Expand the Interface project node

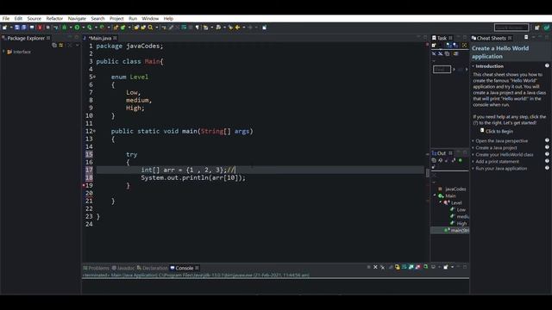coord(3,52)
